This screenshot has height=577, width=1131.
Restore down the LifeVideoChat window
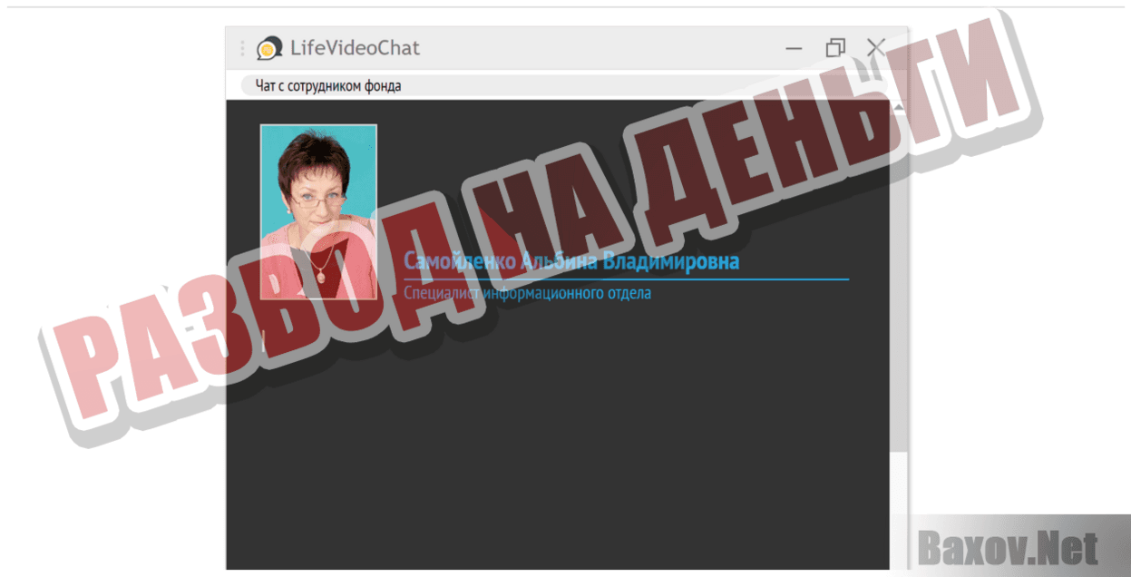point(835,48)
